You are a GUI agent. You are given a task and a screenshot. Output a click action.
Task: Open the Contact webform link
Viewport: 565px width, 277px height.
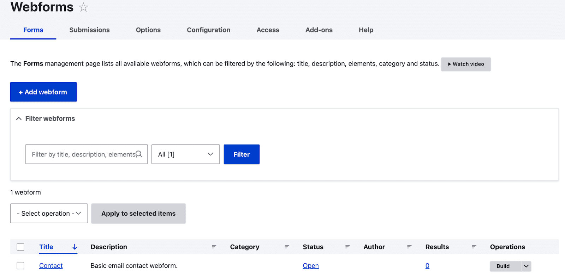tap(51, 266)
